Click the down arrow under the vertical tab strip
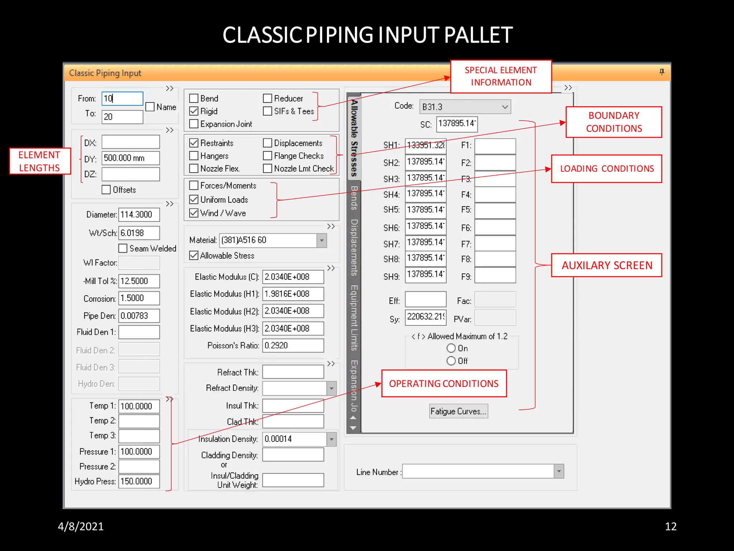This screenshot has height=551, width=734. pos(353,428)
